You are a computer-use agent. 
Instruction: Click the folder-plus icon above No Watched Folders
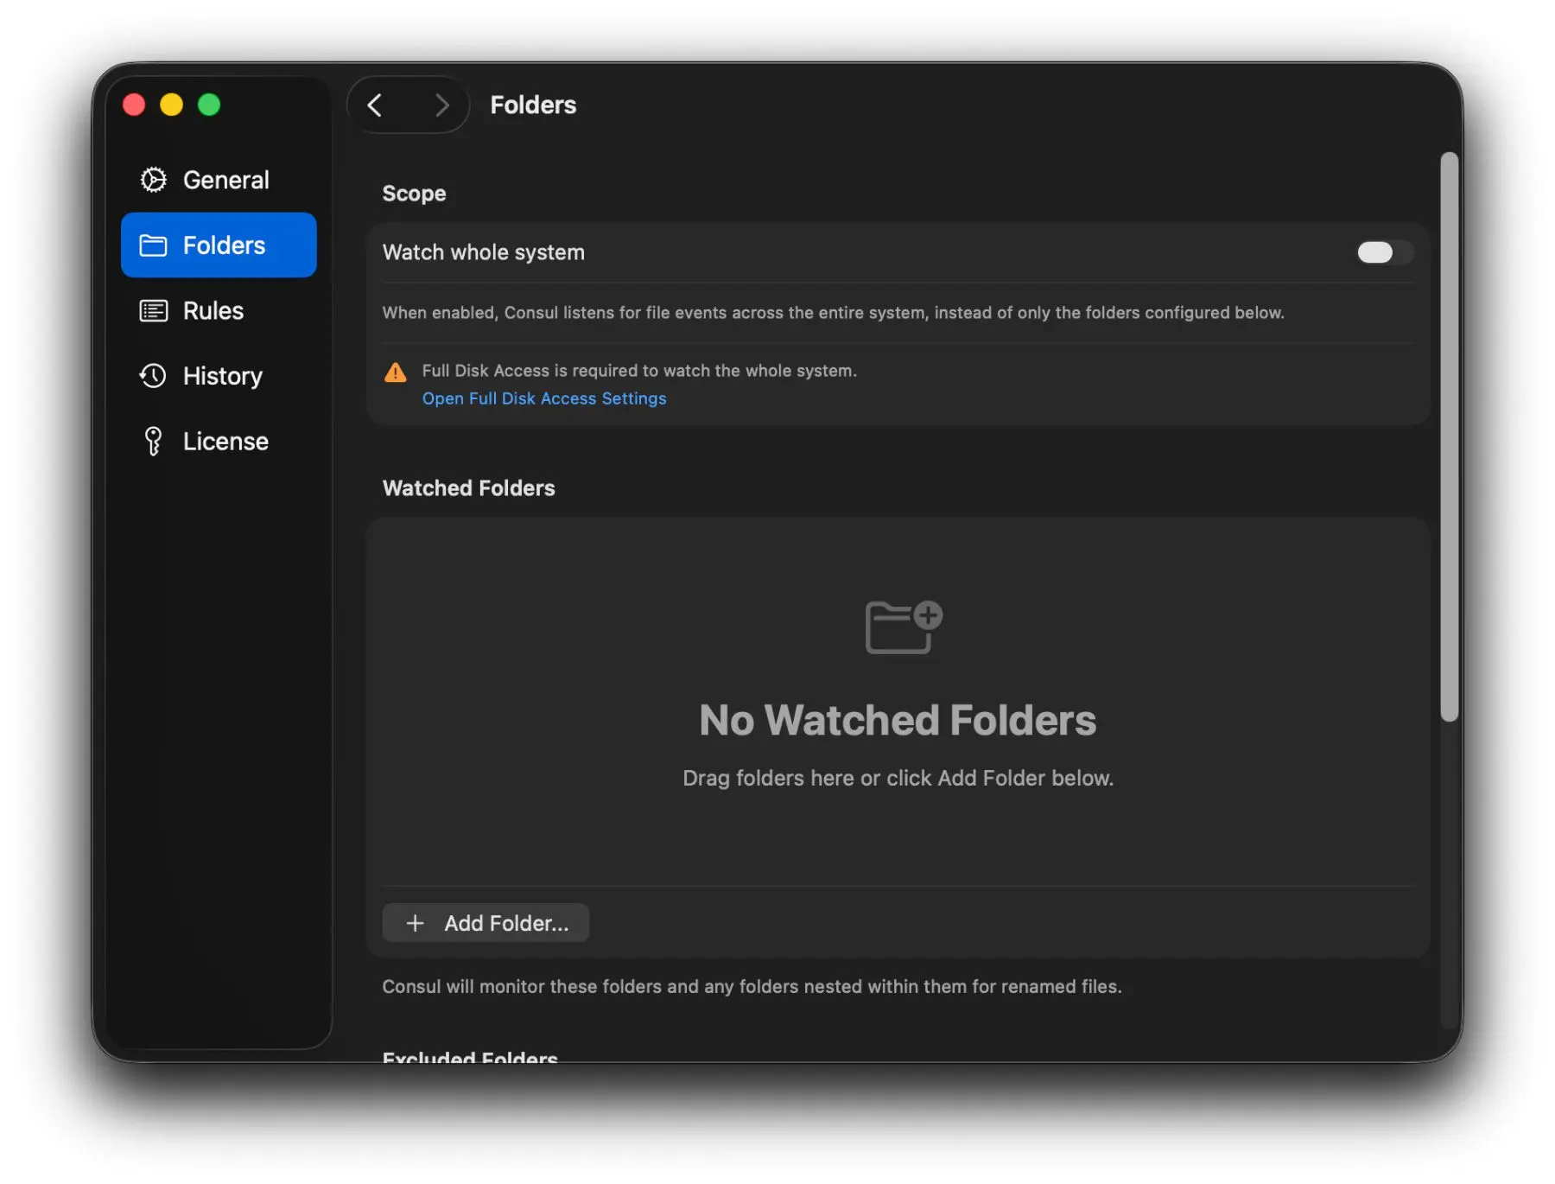pos(903,627)
